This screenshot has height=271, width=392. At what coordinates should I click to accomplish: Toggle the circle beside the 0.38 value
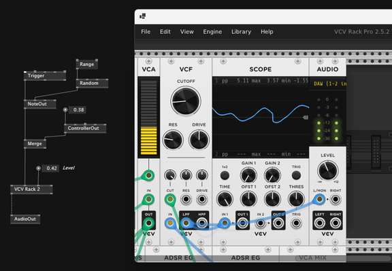pyautogui.click(x=65, y=110)
